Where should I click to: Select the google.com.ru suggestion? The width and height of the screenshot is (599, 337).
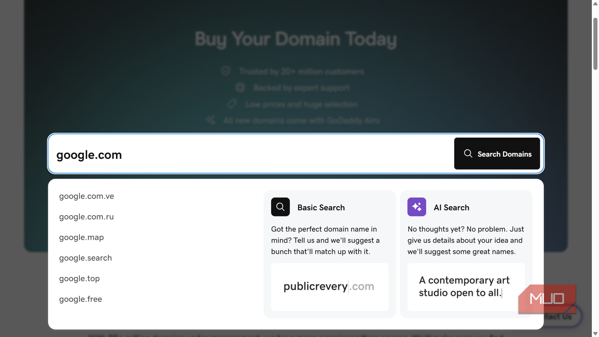(x=86, y=217)
